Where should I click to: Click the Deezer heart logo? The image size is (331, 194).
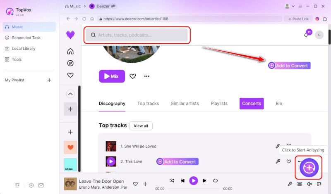(70, 35)
